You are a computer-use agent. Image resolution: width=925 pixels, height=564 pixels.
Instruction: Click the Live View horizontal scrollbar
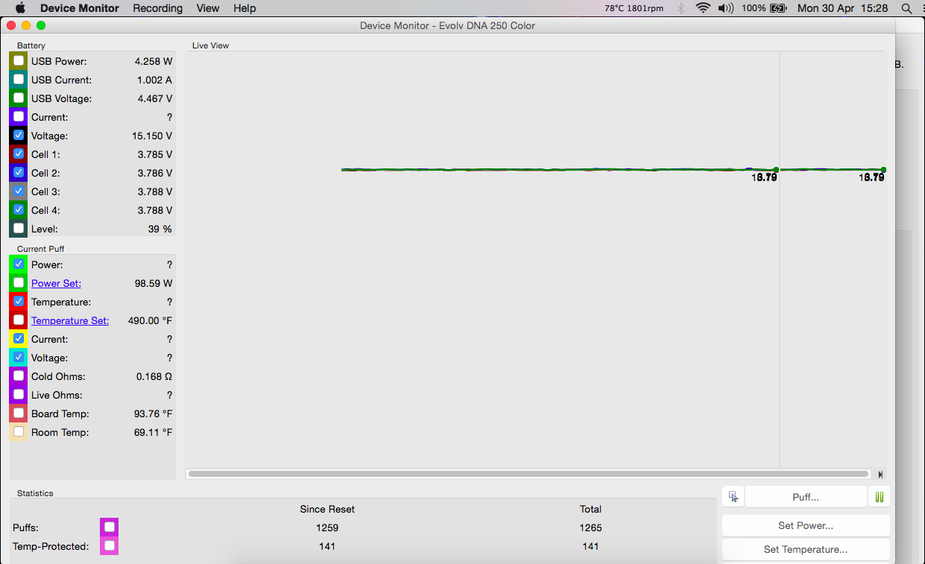(528, 474)
